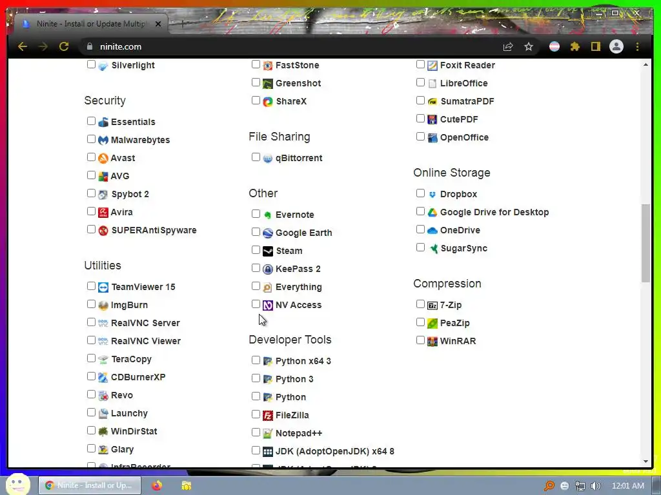Click the Evernote elephant icon

(x=268, y=215)
